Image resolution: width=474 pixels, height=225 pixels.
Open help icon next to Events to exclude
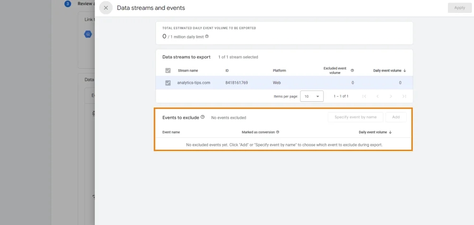(203, 117)
